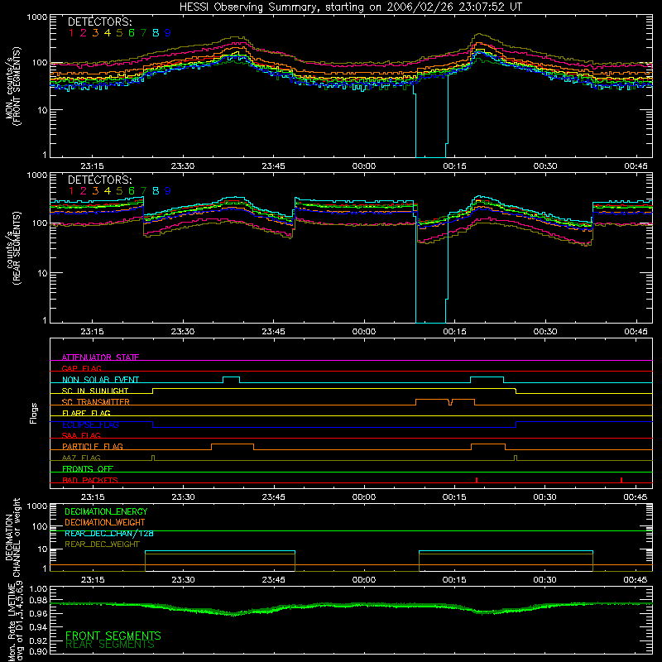Click the last red BAD_PACKETS spike near 00:45

pyautogui.click(x=621, y=480)
